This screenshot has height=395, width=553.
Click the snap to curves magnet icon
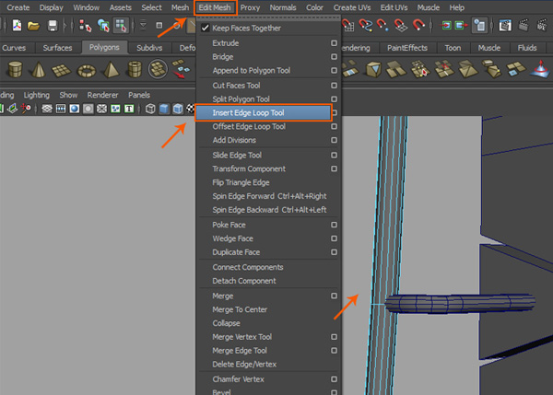point(365,26)
